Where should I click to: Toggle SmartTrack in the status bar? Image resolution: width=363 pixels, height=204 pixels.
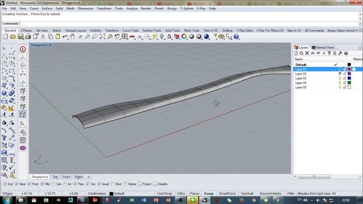227,193
